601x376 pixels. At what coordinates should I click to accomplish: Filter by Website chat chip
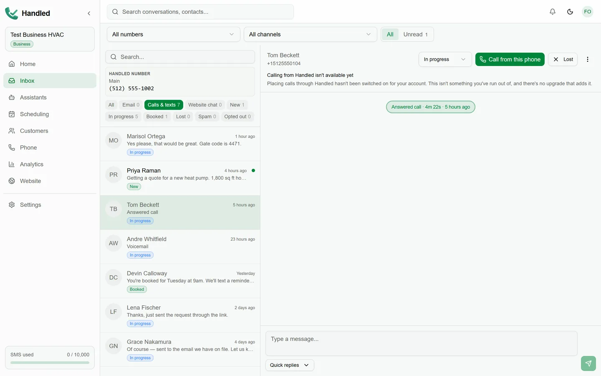205,105
